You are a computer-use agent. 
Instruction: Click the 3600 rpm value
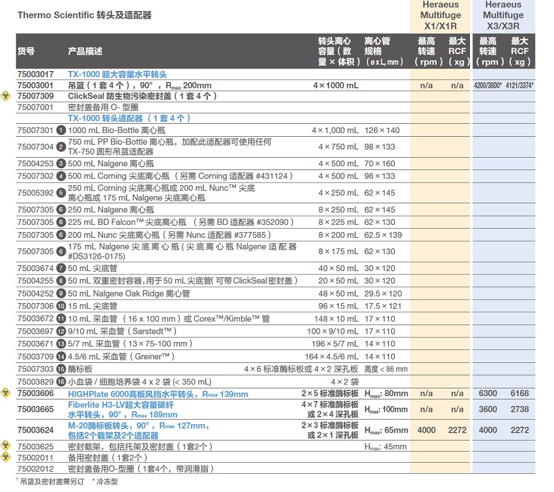click(488, 409)
